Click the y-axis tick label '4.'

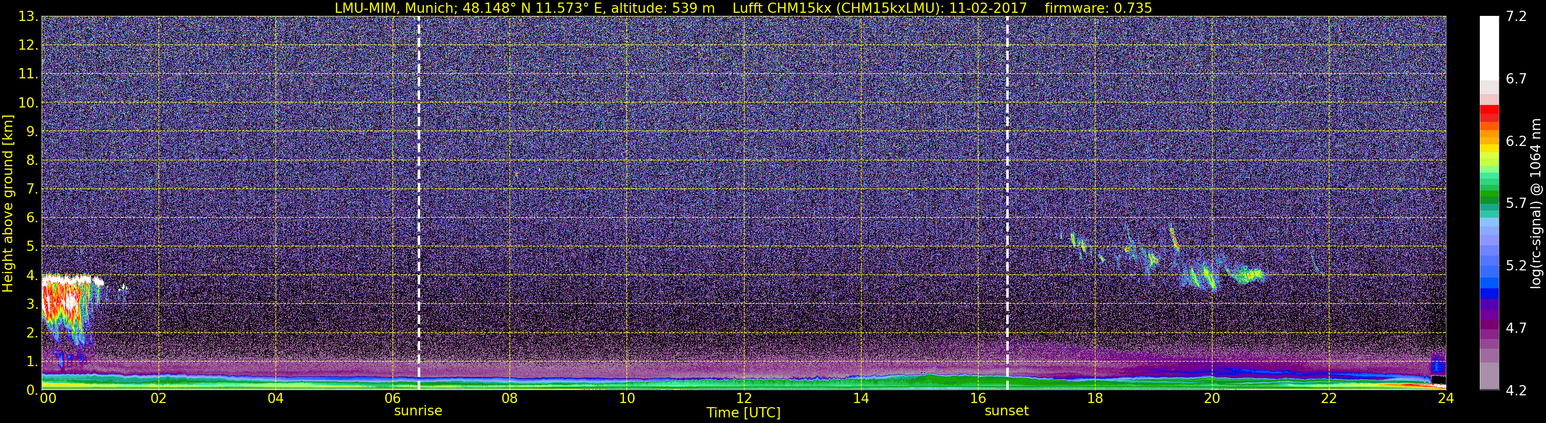[32, 276]
